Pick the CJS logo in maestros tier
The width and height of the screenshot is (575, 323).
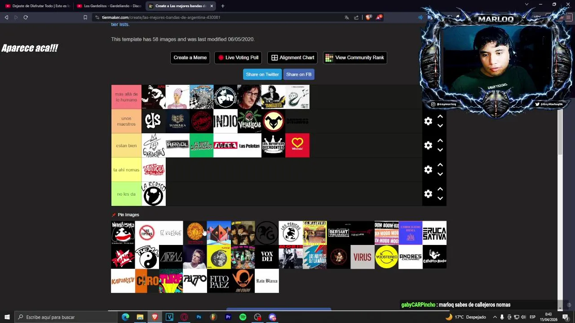153,121
